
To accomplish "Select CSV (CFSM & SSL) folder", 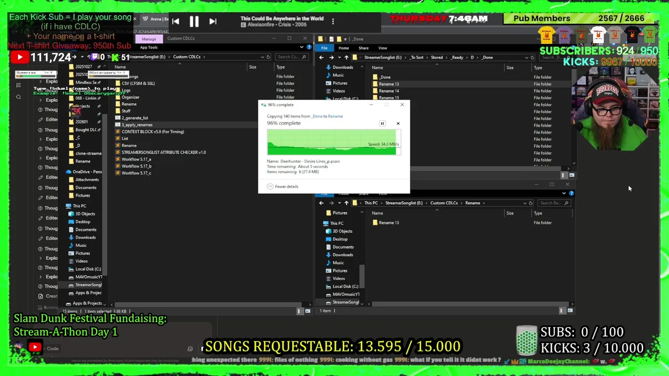I will (138, 84).
